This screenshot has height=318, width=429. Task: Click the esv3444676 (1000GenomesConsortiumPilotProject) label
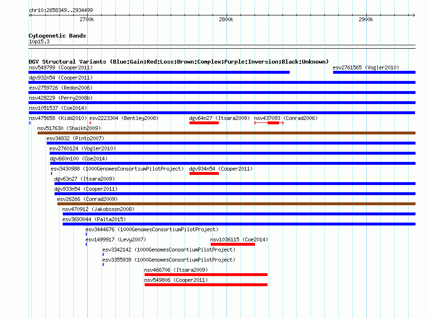pos(152,229)
